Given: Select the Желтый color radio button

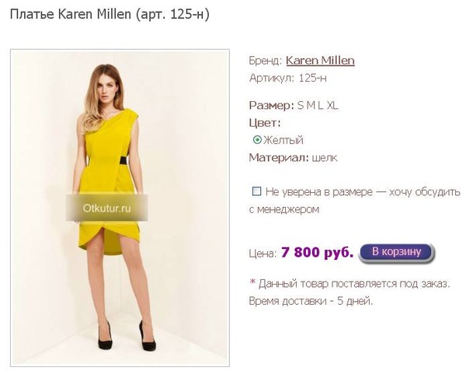Looking at the screenshot, I should 257,139.
